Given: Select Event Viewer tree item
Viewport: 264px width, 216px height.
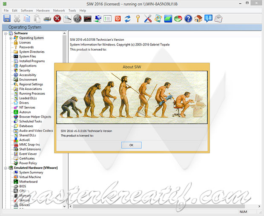Looking at the screenshot, I should (x=28, y=154).
